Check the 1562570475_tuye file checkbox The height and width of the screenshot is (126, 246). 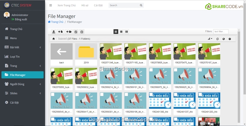pos(176,45)
